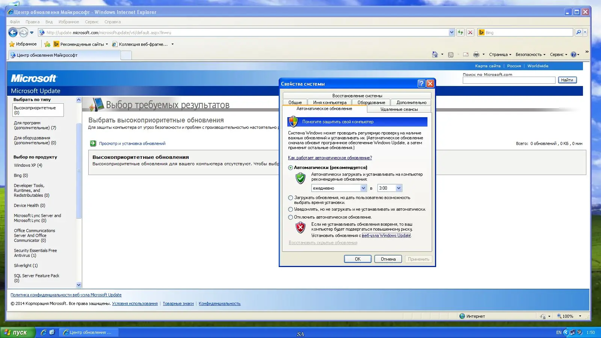Click the RSS feeds icon
This screenshot has width=601, height=338.
(x=451, y=54)
